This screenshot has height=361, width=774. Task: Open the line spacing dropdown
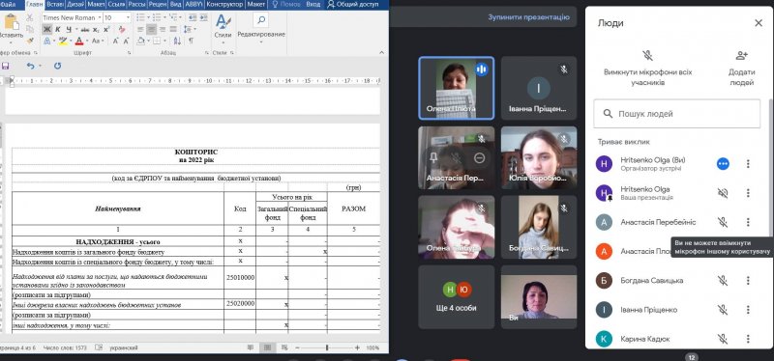(x=195, y=30)
